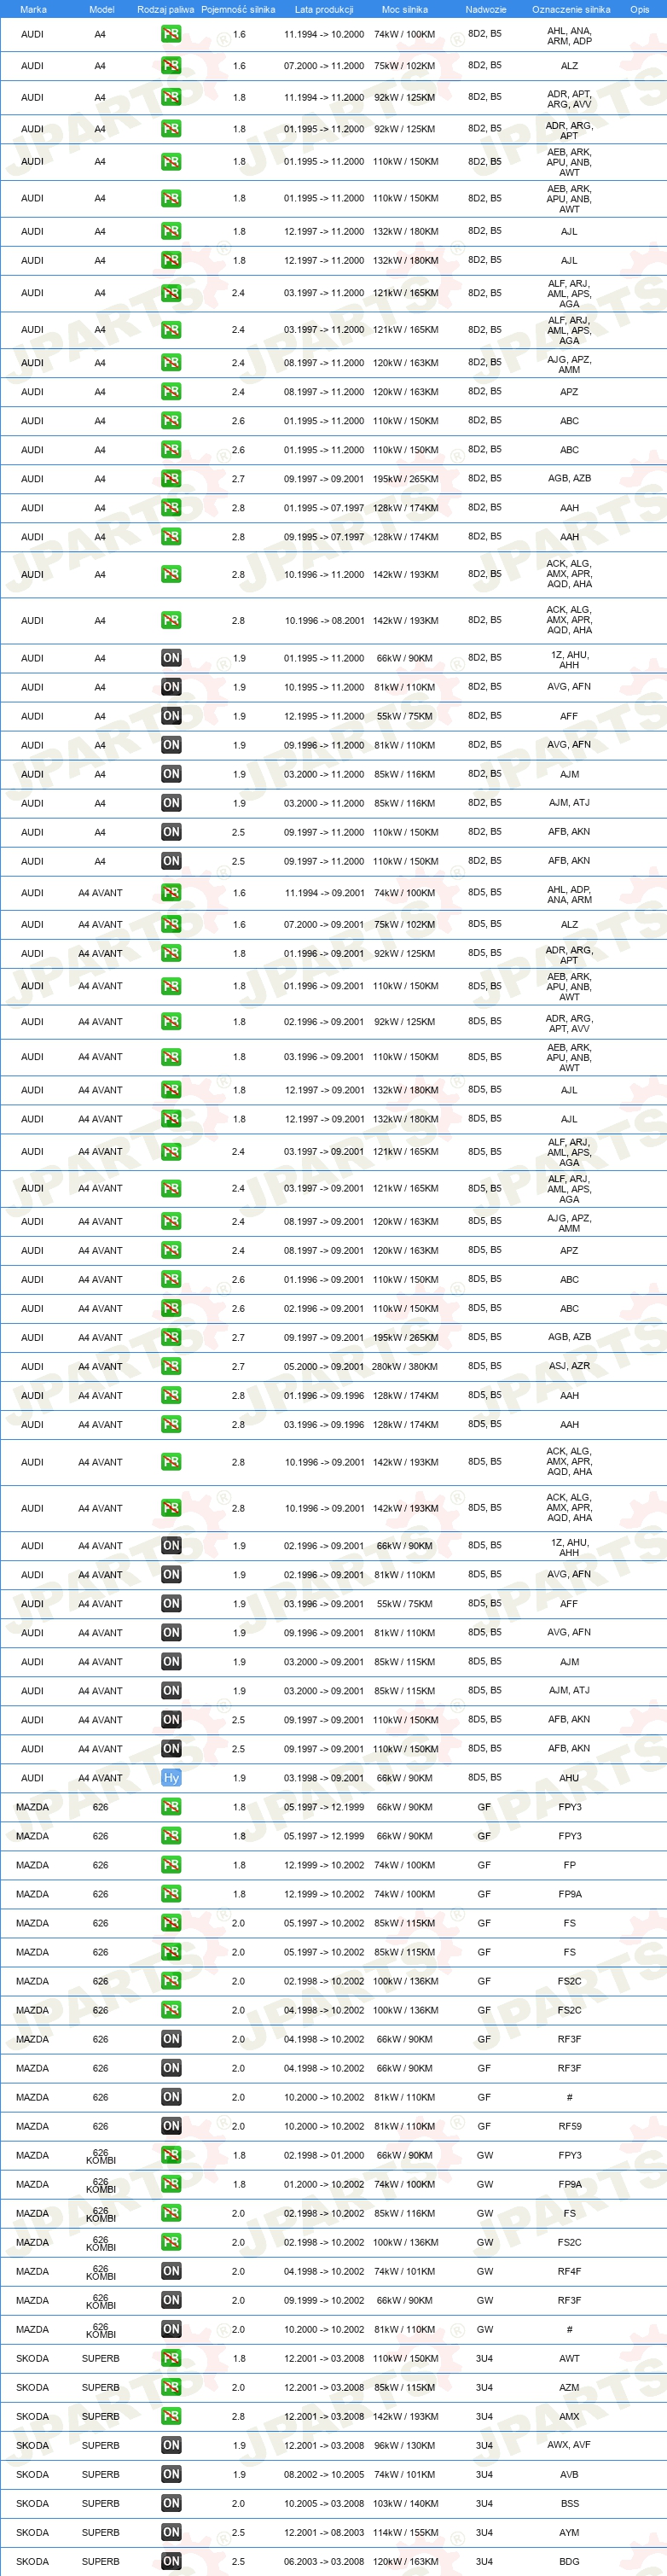Click petrol icon for SKODA SUPERB AMX row
The image size is (667, 2576).
[171, 2416]
